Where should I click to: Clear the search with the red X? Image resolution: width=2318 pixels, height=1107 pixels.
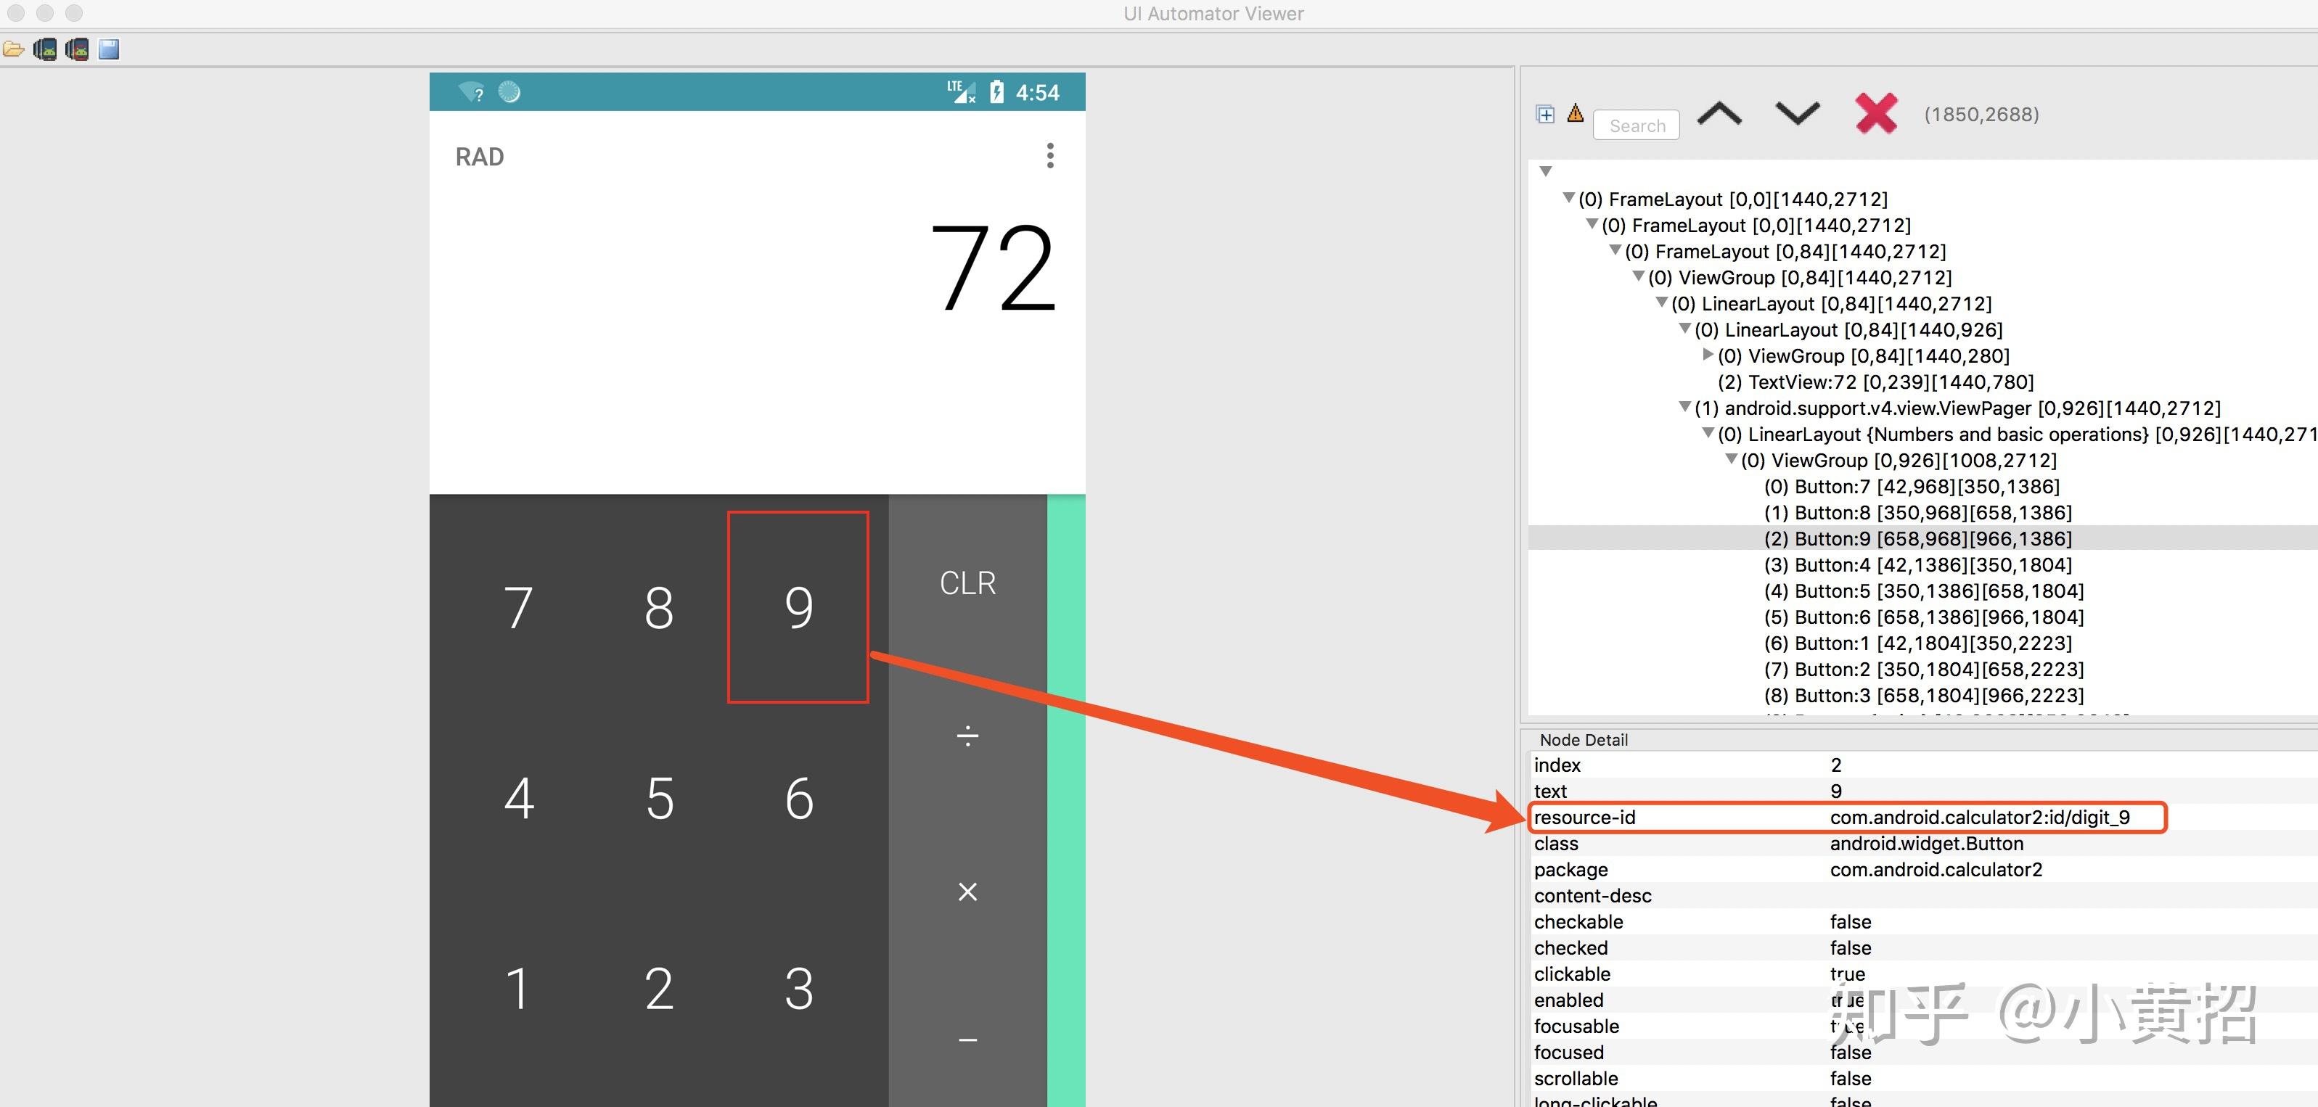click(1875, 114)
